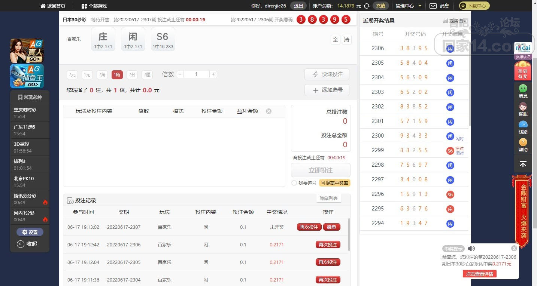This screenshot has height=286, width=537.
Task: Click 撤单 to cancel pending bet
Action: tap(331, 227)
